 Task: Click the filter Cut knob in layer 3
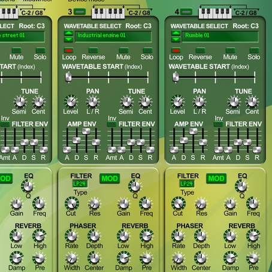(71, 204)
